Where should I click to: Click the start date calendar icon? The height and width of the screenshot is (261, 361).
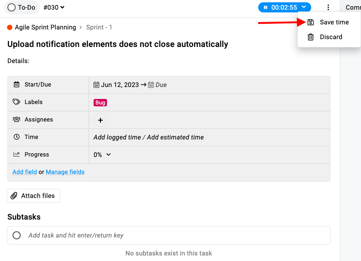[x=96, y=85]
